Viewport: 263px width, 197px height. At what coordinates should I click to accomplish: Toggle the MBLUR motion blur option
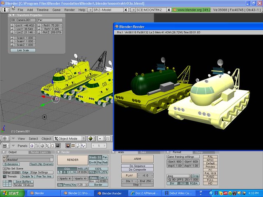coord(83,169)
